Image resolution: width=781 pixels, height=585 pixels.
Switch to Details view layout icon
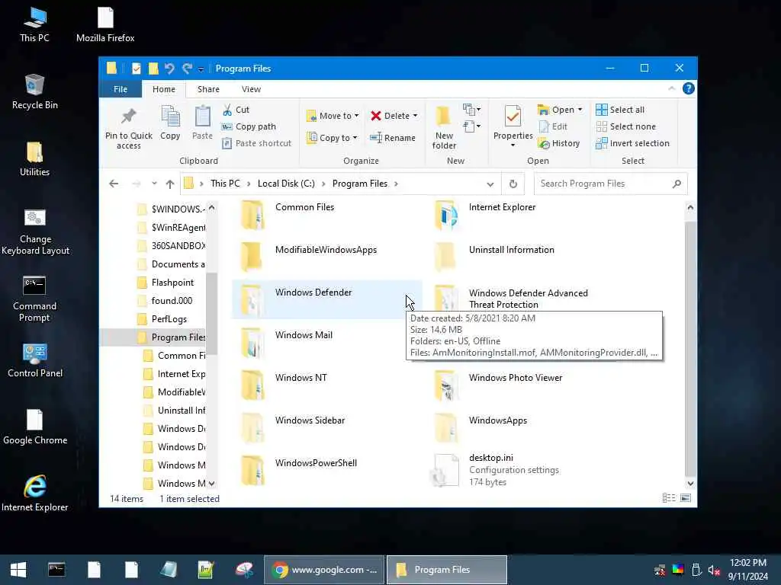coord(669,498)
